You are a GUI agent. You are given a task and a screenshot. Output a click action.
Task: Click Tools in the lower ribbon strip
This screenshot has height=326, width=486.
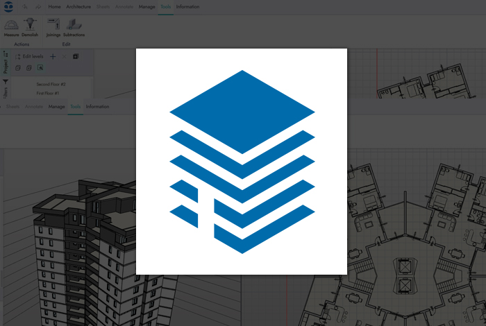(x=75, y=107)
